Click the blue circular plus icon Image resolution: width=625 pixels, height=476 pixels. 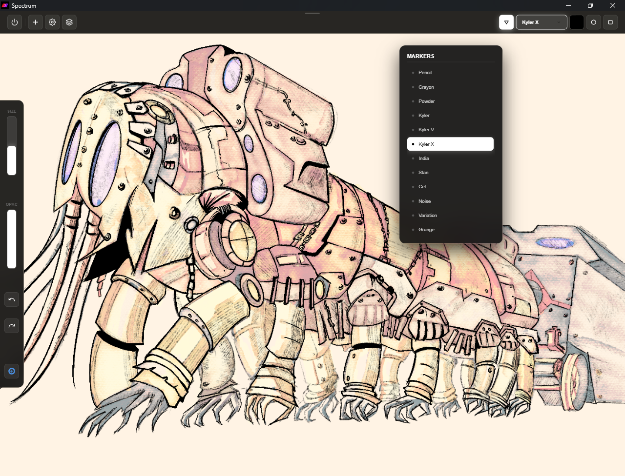(12, 371)
